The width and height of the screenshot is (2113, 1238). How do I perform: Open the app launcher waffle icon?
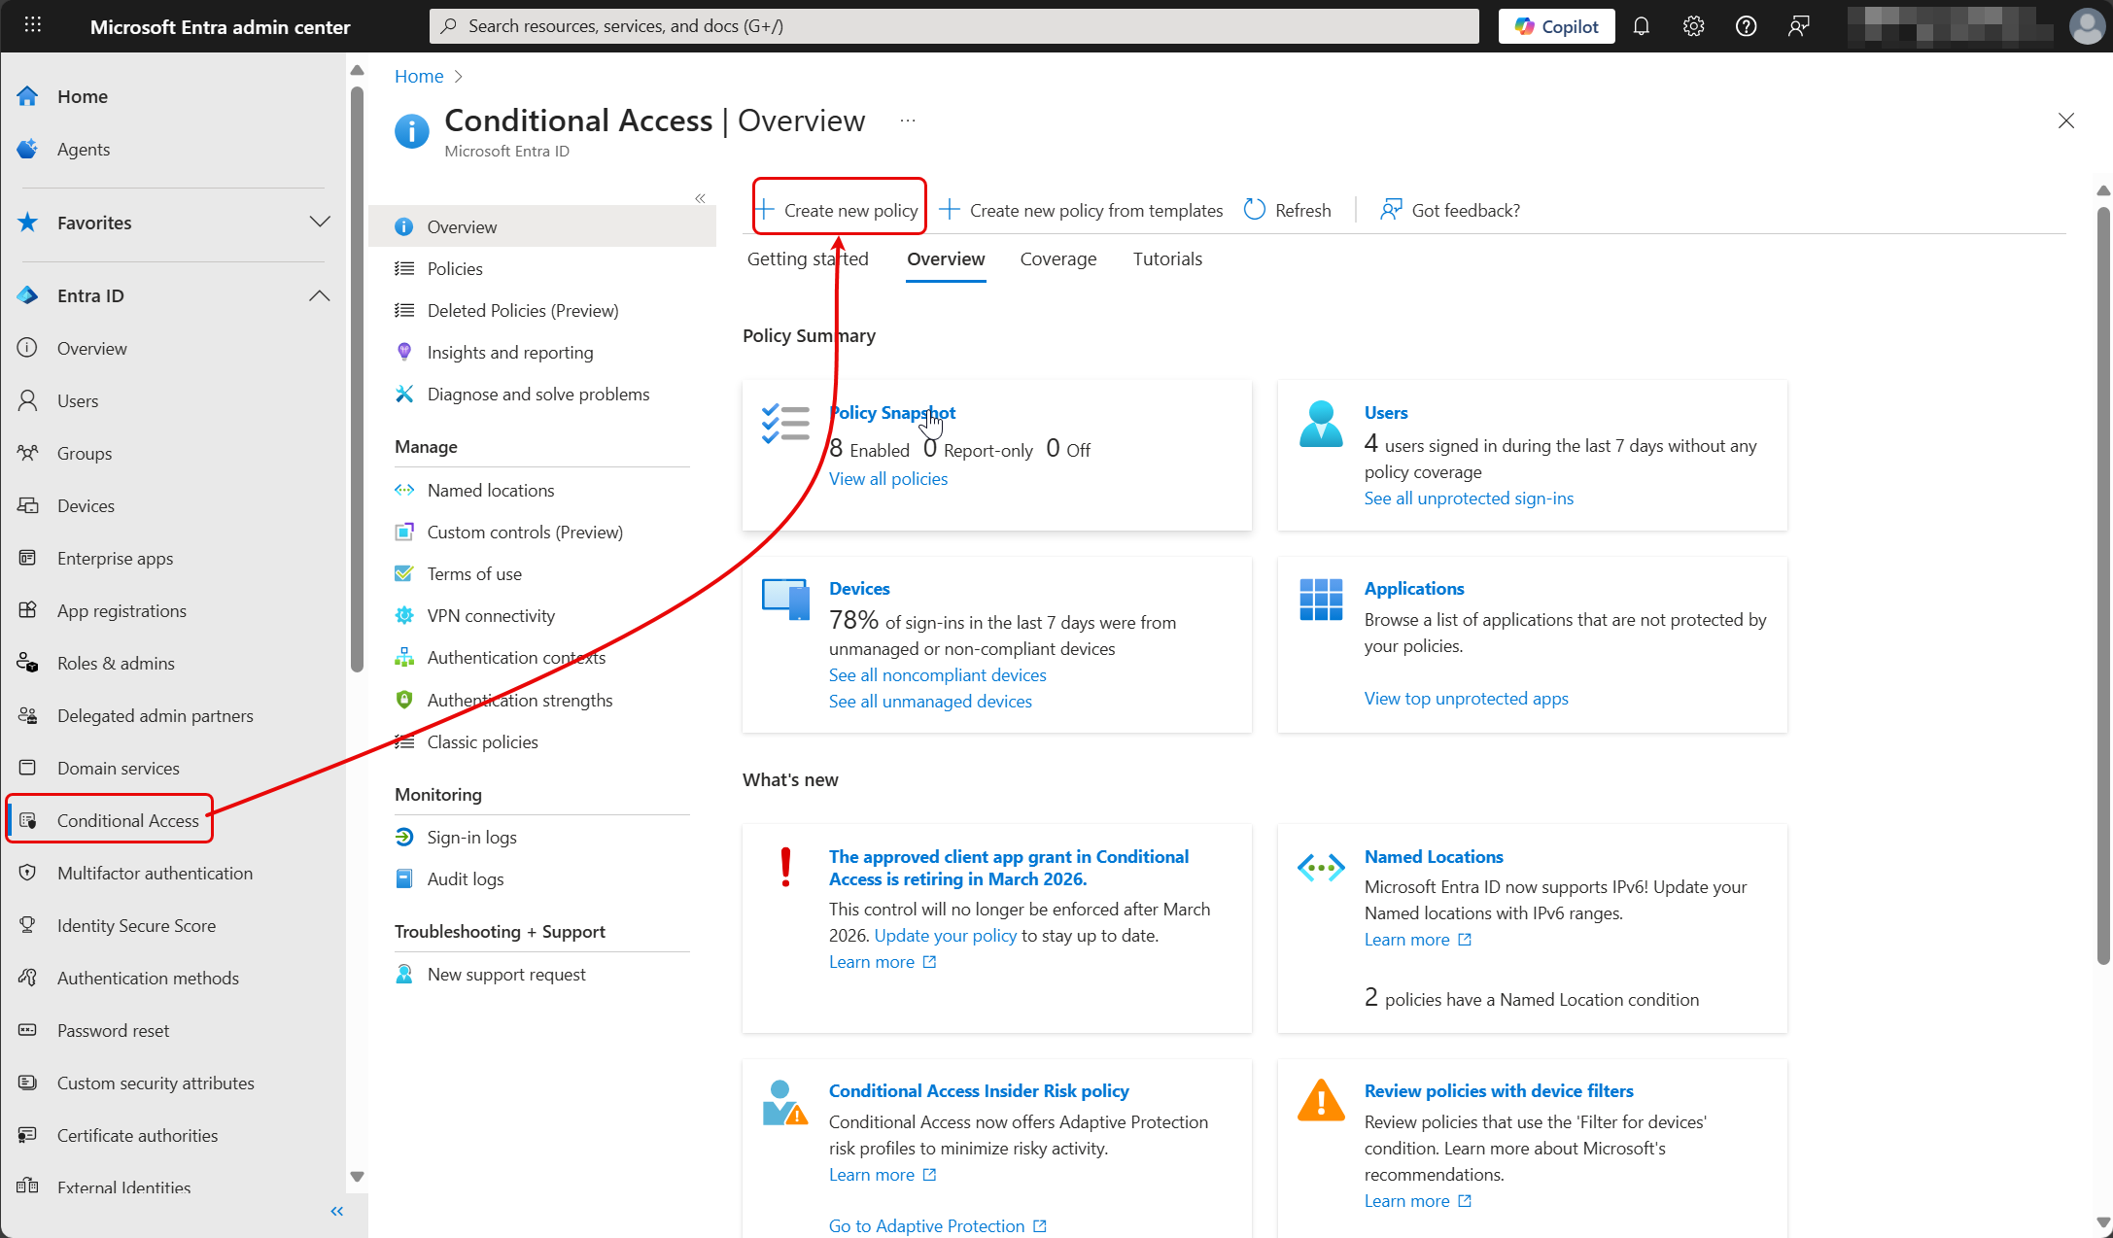coord(32,26)
